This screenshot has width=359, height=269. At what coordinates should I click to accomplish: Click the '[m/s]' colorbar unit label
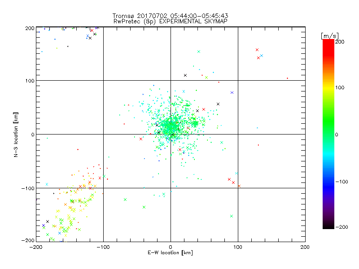330,36
